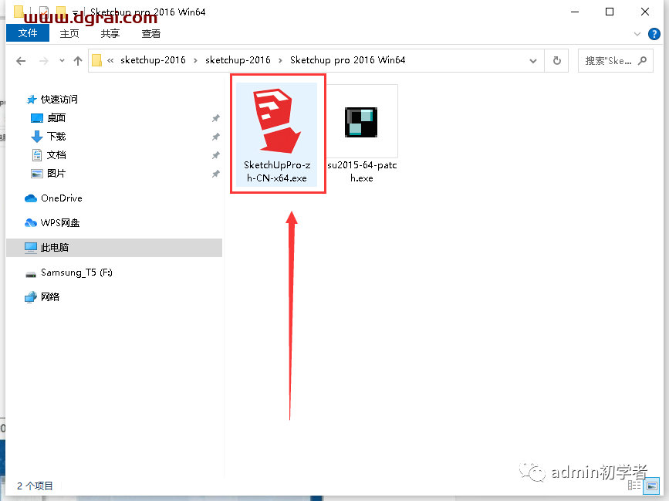Screen dimensions: 669x501
Task: Expand the ribbon with the chevron
Action: 637,34
